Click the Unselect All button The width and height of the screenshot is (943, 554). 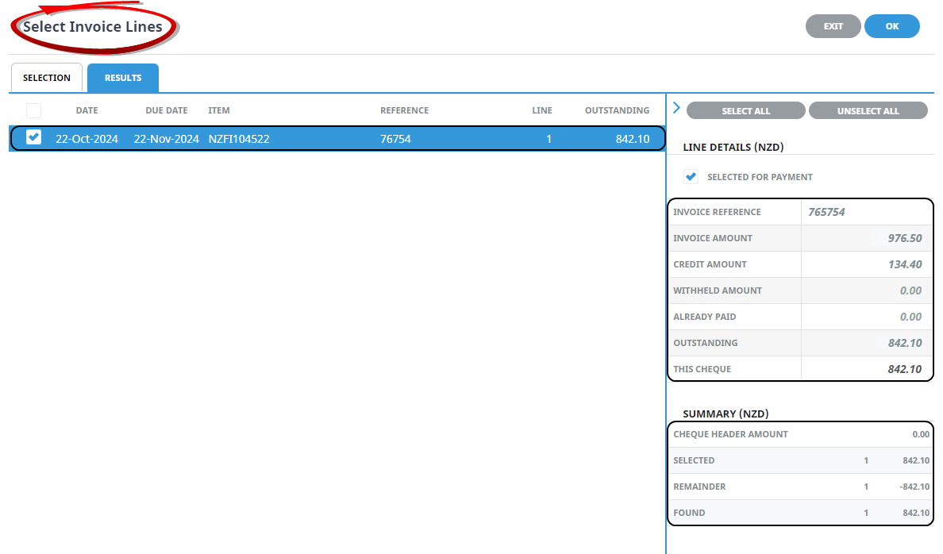868,111
